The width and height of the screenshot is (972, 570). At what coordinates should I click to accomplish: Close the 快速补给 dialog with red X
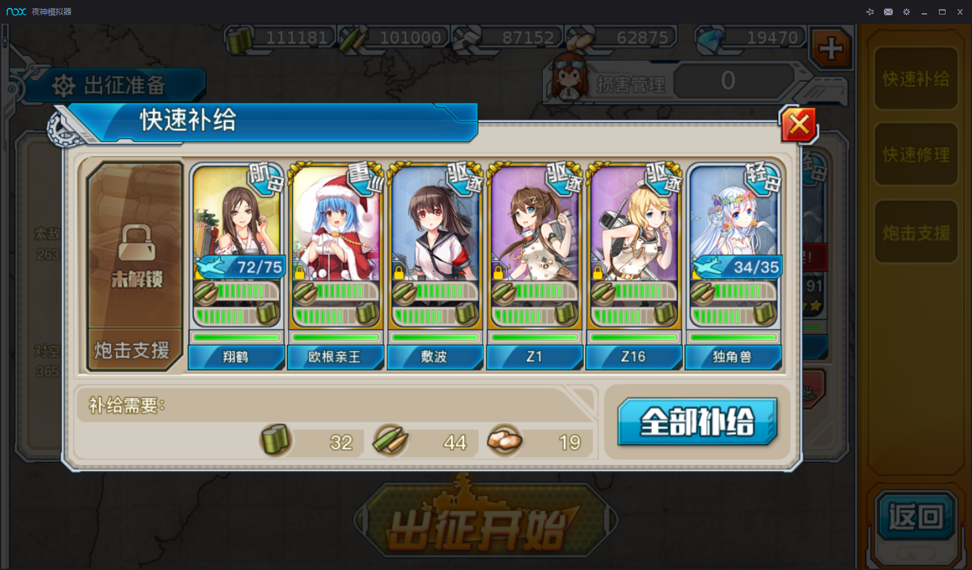click(799, 124)
